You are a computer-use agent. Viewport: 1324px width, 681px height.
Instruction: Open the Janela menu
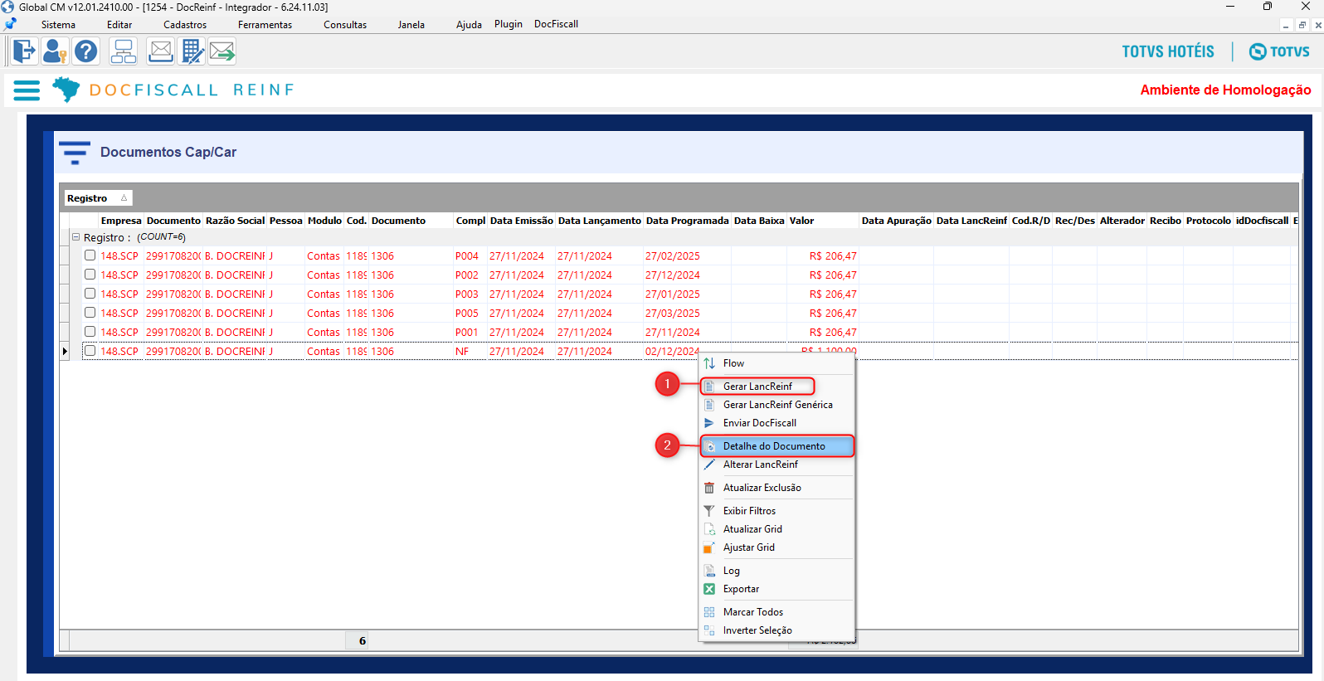[x=411, y=25]
